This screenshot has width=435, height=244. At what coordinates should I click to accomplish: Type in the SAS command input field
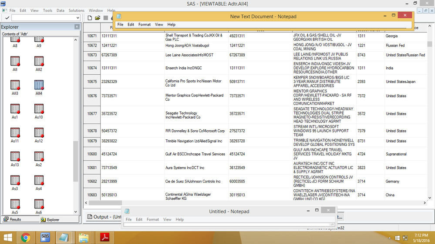pyautogui.click(x=43, y=18)
